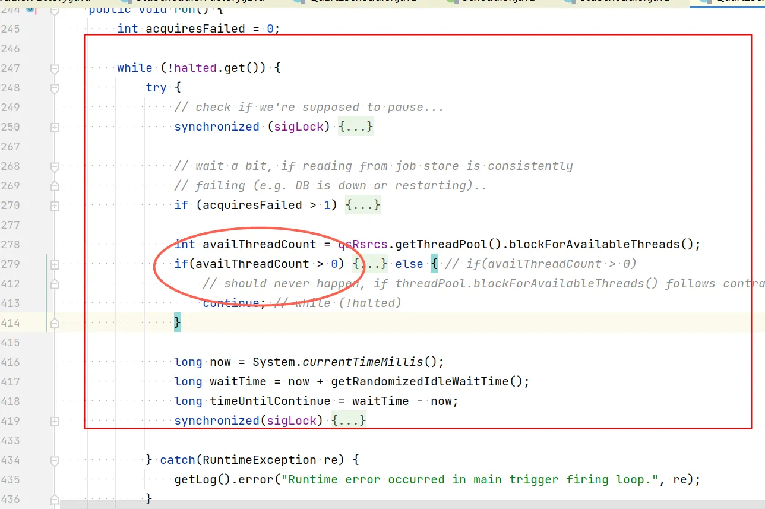
Task: Collapse the comment fold marker on line 268
Action: (55, 166)
